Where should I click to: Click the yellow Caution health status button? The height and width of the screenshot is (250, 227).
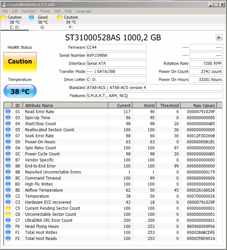click(20, 62)
